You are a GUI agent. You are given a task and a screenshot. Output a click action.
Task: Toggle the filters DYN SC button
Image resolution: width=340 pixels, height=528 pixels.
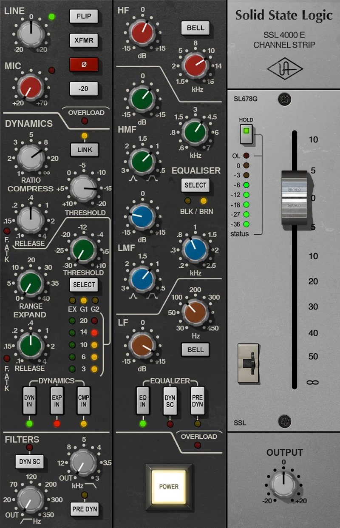pos(30,462)
